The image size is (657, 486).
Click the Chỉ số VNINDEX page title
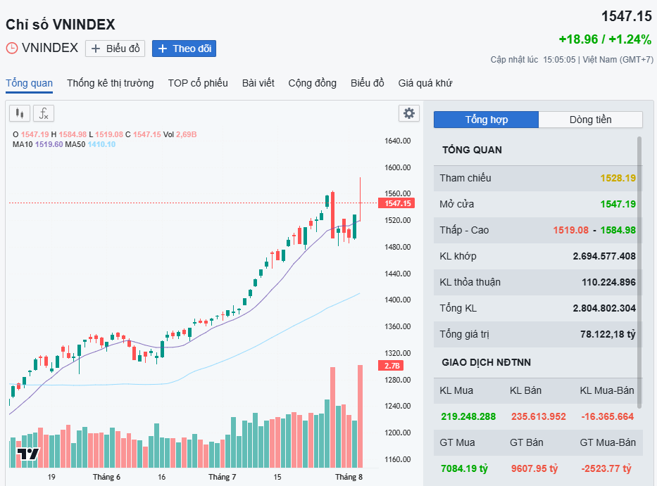point(61,25)
